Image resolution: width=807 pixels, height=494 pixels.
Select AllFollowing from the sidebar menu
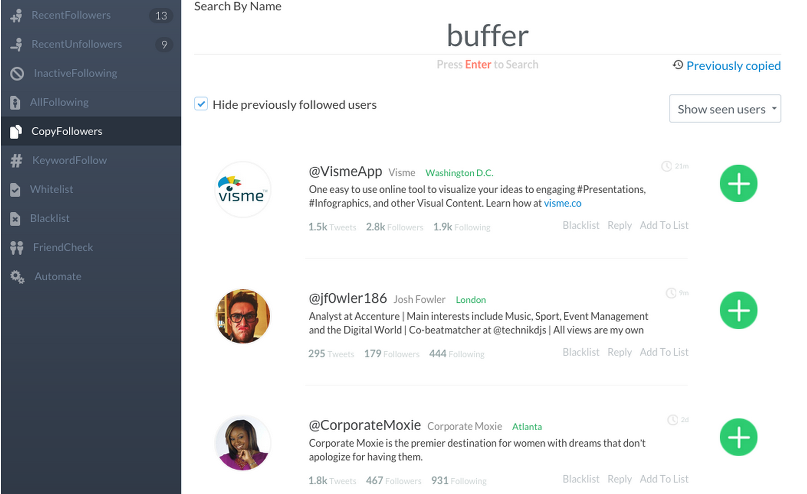point(59,102)
